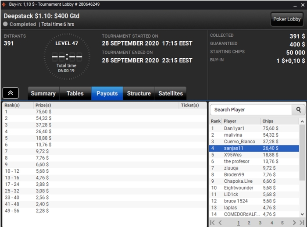Click scrollbar up arrow in player list
The width and height of the screenshot is (307, 227).
[302, 121]
